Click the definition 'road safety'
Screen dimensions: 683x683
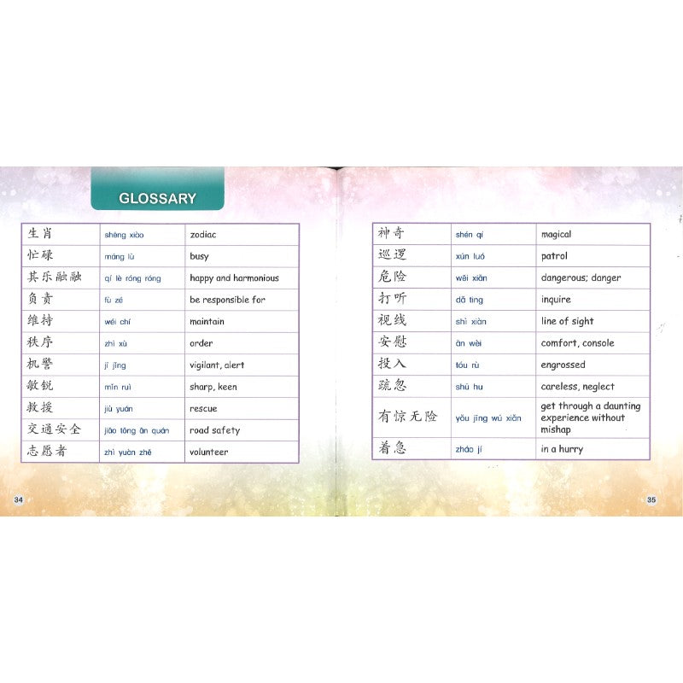click(214, 430)
